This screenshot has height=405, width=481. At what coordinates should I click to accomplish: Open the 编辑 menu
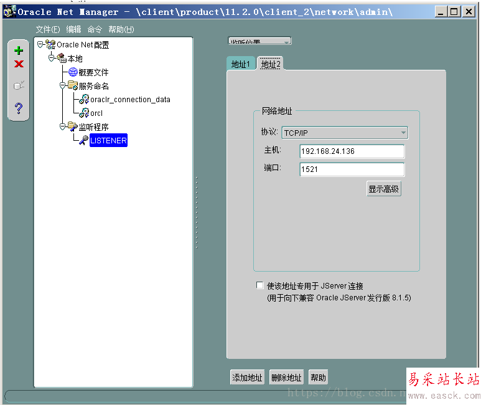point(73,29)
